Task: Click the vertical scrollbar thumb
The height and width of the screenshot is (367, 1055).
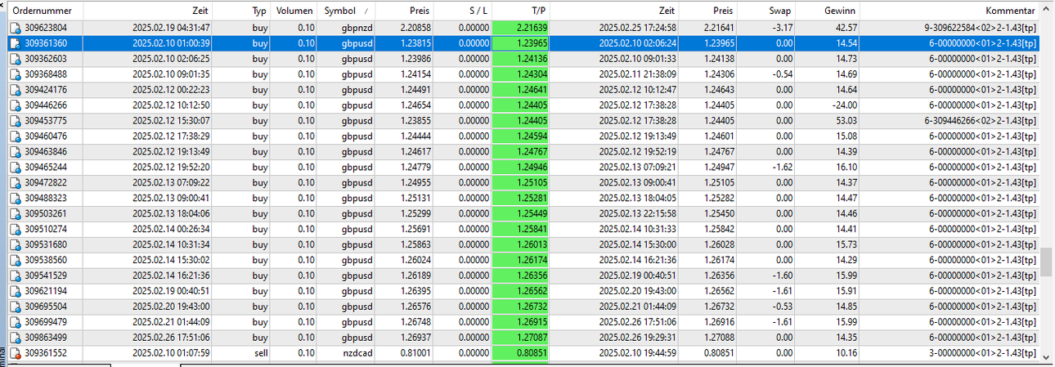Action: [x=1047, y=263]
